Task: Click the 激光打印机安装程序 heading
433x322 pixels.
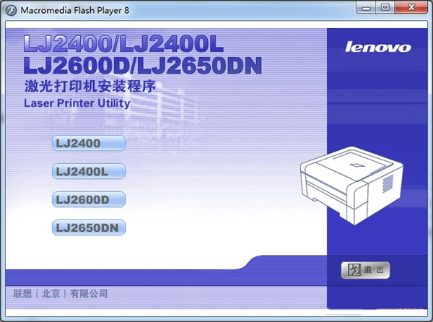Action: pyautogui.click(x=90, y=86)
